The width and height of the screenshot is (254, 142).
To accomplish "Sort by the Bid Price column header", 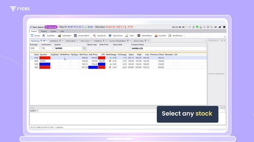I will point(84,54).
